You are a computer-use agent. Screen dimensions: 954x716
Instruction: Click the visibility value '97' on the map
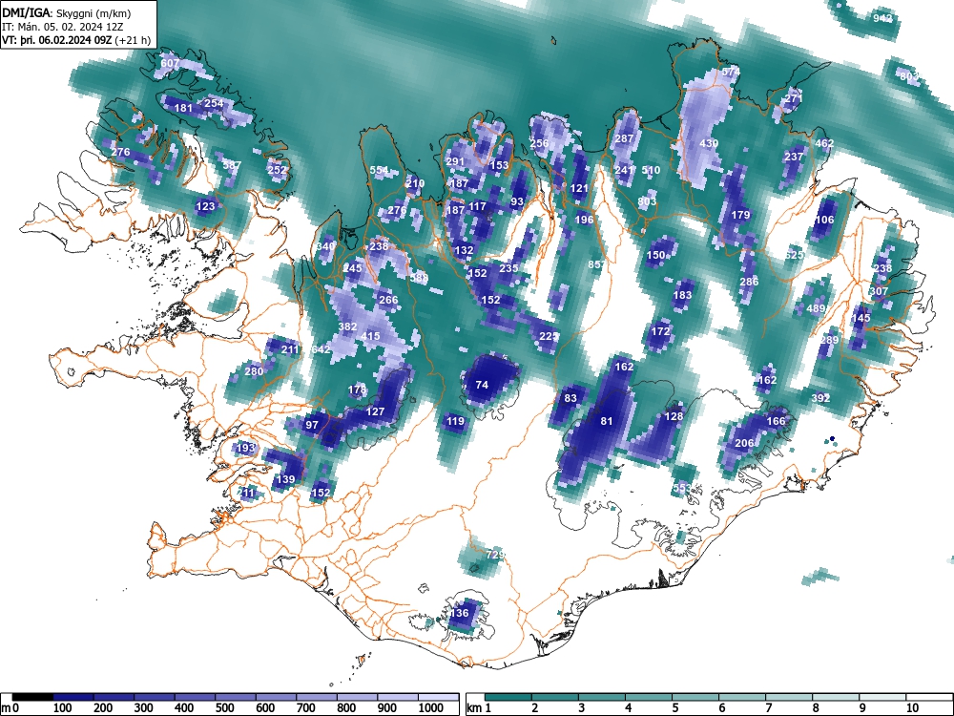coord(312,425)
